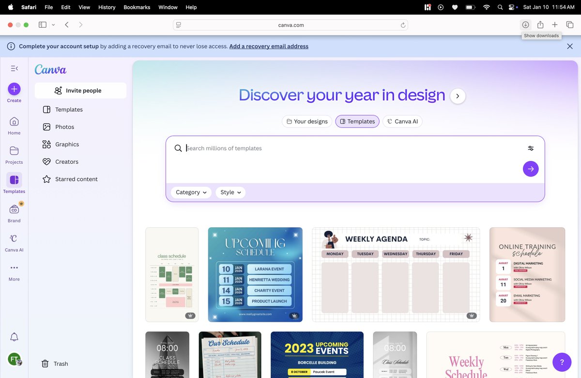Dismiss the account setup banner

(570, 47)
